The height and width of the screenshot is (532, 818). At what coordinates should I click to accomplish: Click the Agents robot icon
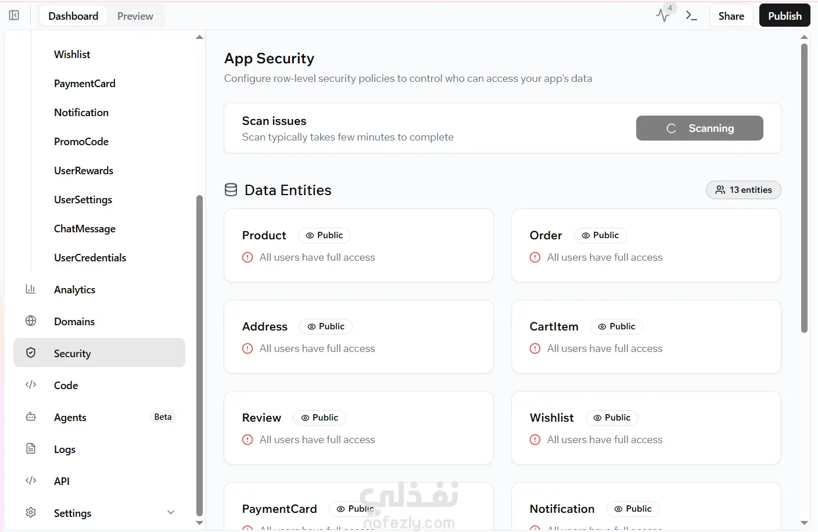tap(31, 417)
